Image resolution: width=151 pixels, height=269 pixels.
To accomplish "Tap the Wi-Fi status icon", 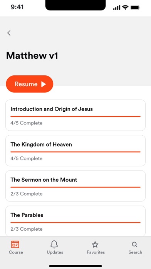I will (x=125, y=7).
